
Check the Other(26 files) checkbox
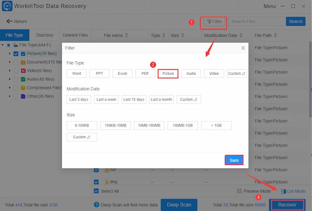pos(16,96)
